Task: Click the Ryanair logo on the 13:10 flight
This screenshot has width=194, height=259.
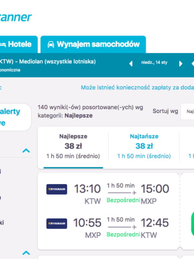Action: (x=56, y=189)
